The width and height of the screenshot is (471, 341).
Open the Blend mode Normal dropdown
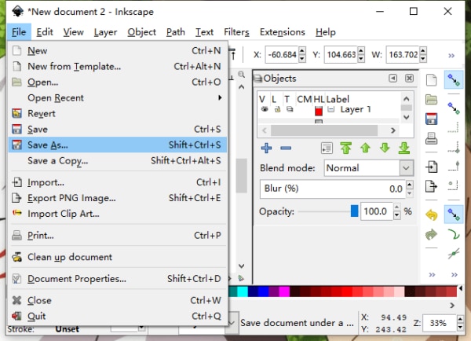coord(369,168)
